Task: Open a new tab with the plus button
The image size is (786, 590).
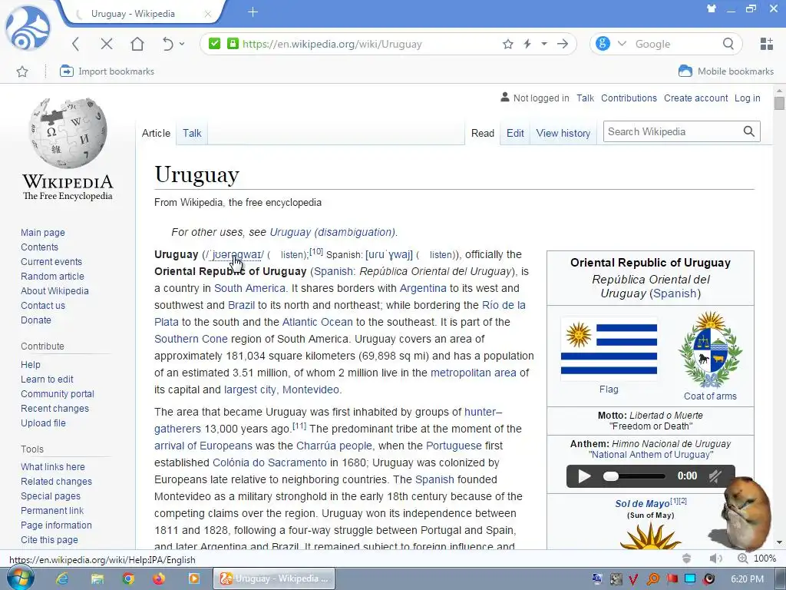Action: pos(253,12)
